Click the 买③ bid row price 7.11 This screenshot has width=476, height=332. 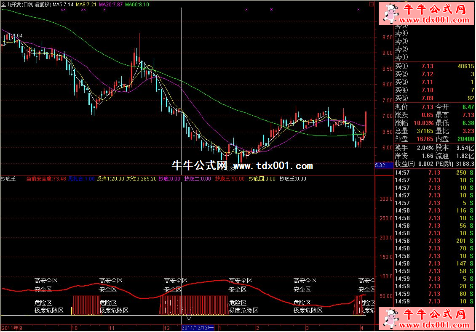click(x=428, y=82)
